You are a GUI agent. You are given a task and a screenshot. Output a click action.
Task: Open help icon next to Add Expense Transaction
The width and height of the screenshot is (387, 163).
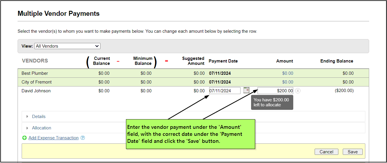pyautogui.click(x=83, y=138)
